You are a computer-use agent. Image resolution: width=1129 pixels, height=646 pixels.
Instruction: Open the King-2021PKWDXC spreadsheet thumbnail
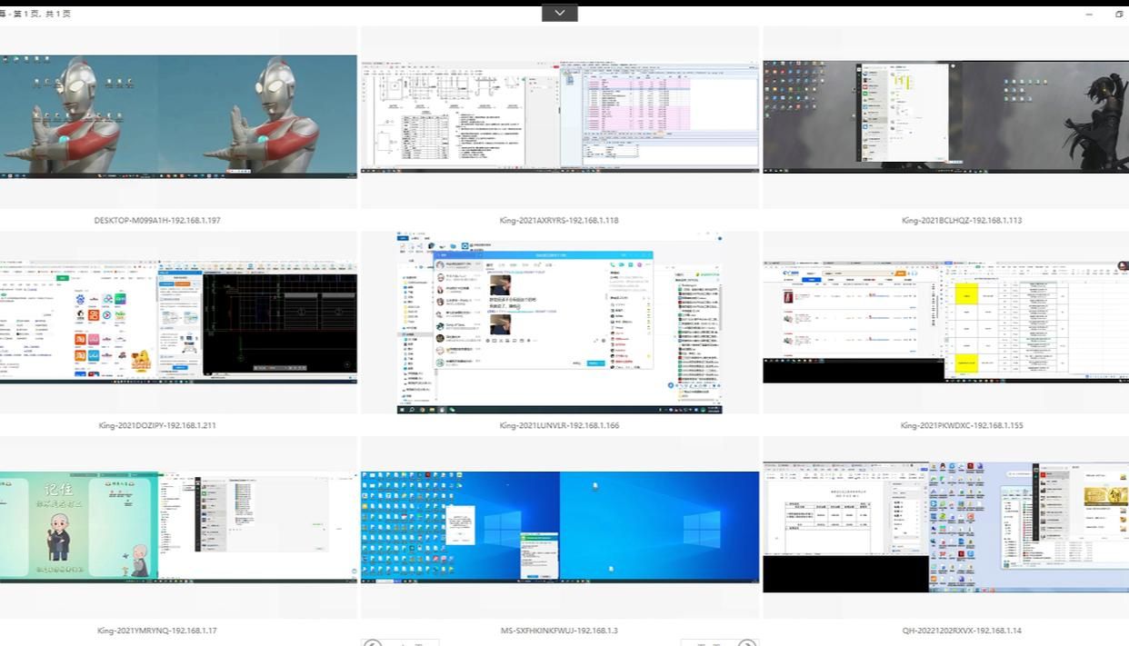click(945, 323)
